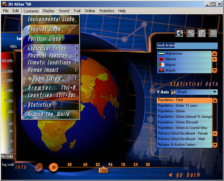Click the info button
Image resolution: width=224 pixels, height=181 pixels.
pos(21,167)
